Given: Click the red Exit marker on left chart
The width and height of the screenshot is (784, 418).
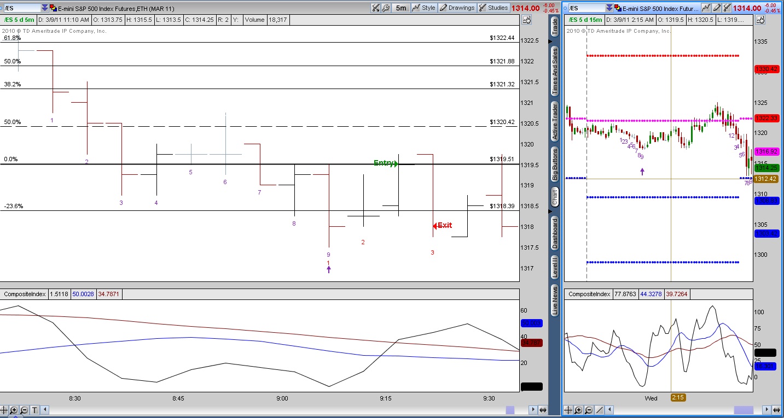Looking at the screenshot, I should click(442, 225).
